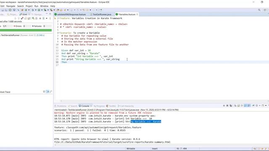The width and height of the screenshot is (269, 151).
Task: Open the TestNG view tab
Action: click(x=111, y=106)
